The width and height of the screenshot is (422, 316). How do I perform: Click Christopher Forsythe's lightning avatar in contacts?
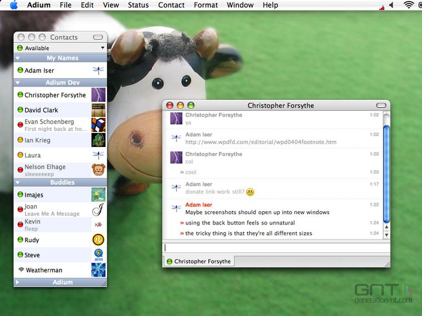98,95
